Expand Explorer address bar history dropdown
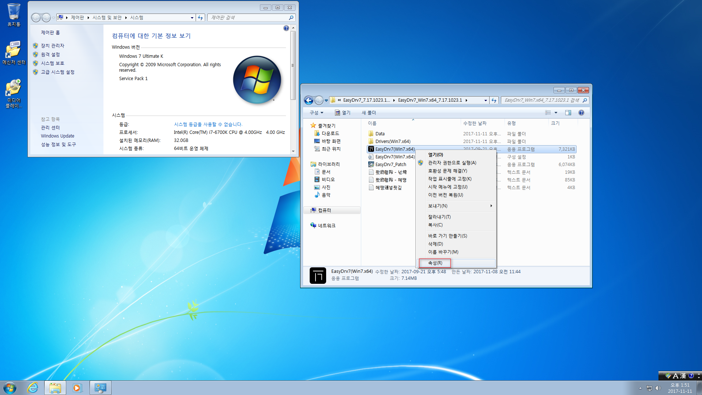Image resolution: width=702 pixels, height=395 pixels. click(486, 100)
